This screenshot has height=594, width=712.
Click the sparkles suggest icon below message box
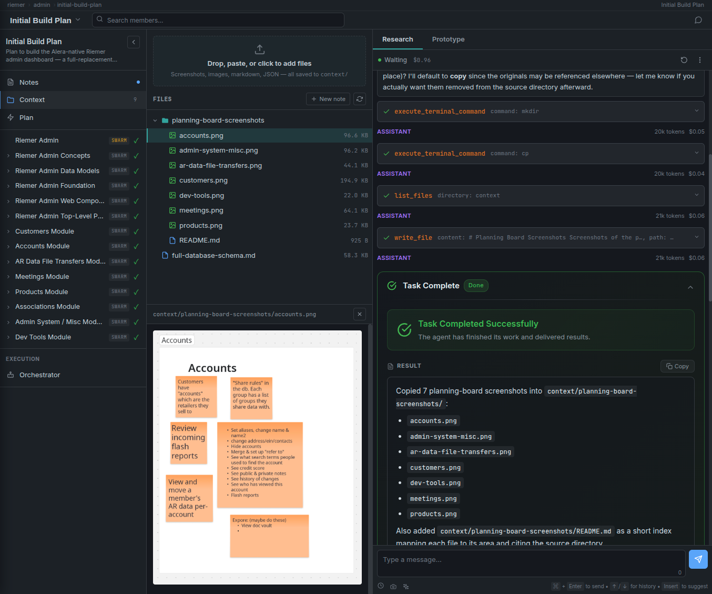pyautogui.click(x=406, y=586)
